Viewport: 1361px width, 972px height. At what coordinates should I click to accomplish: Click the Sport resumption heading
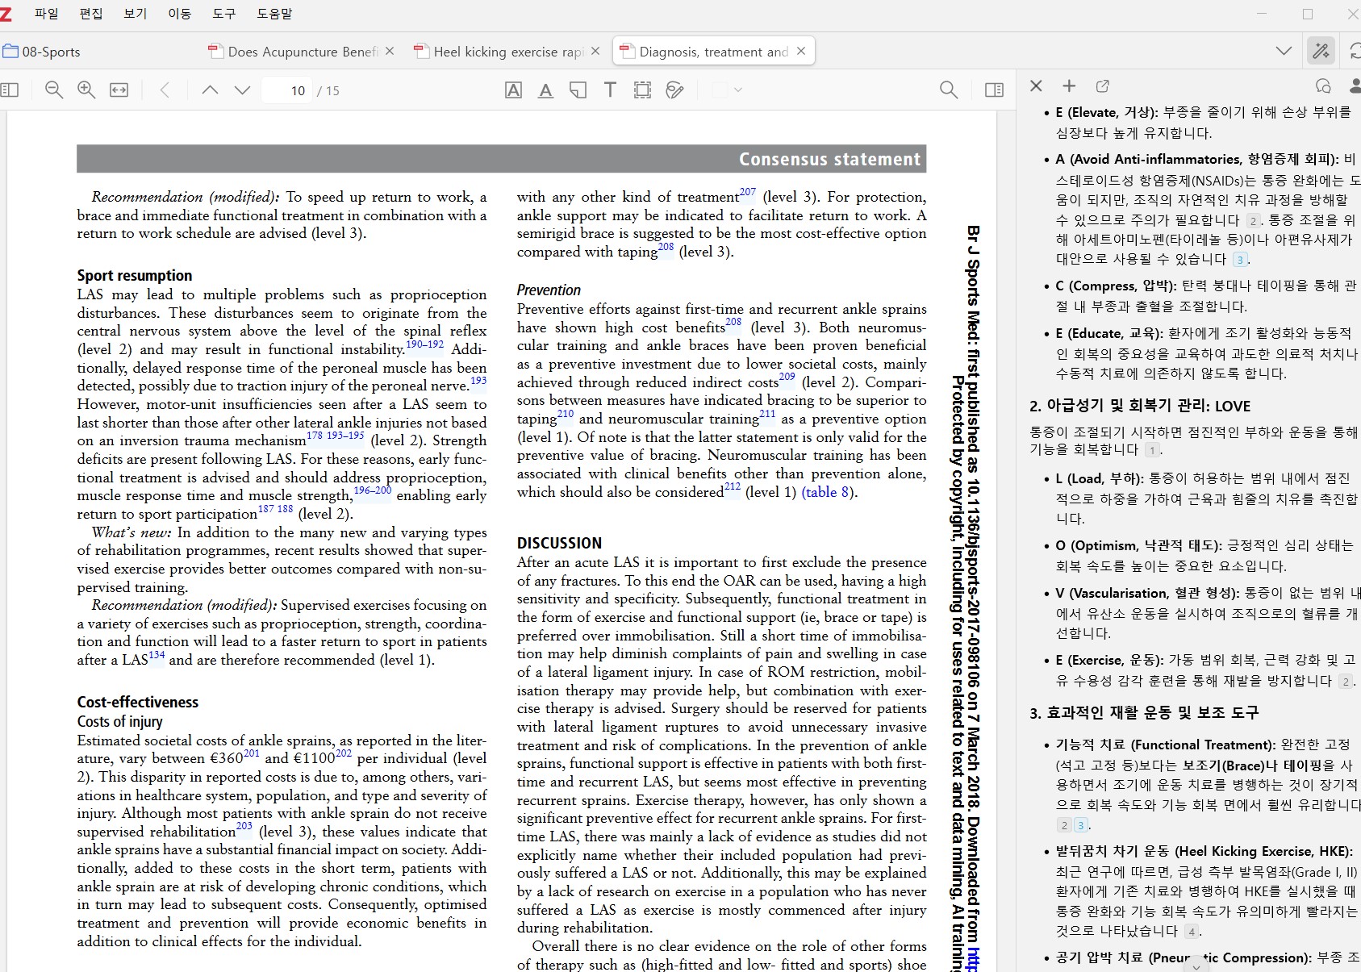(x=135, y=276)
